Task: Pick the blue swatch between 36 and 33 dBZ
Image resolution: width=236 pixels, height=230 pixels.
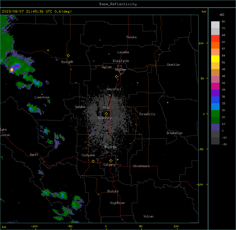Action: [215, 100]
